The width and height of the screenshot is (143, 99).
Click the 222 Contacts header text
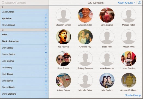point(96,3)
